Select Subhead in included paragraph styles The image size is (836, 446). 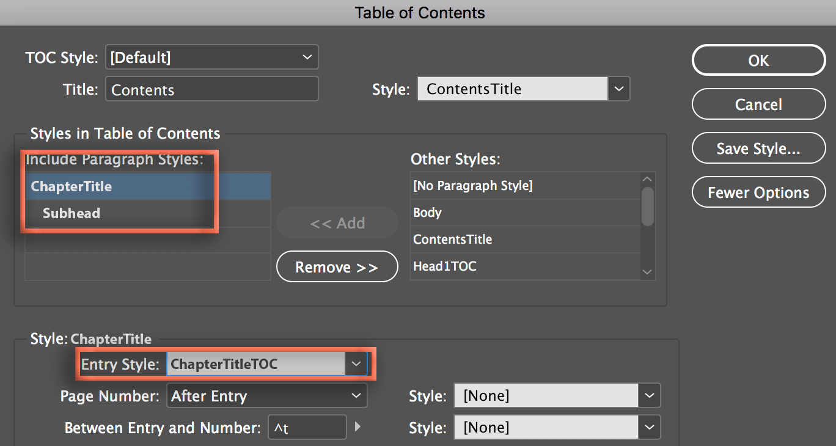[x=71, y=213]
